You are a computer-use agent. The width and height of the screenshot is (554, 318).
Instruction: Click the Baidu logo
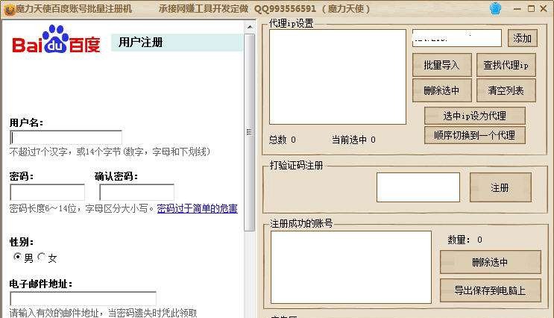point(56,40)
